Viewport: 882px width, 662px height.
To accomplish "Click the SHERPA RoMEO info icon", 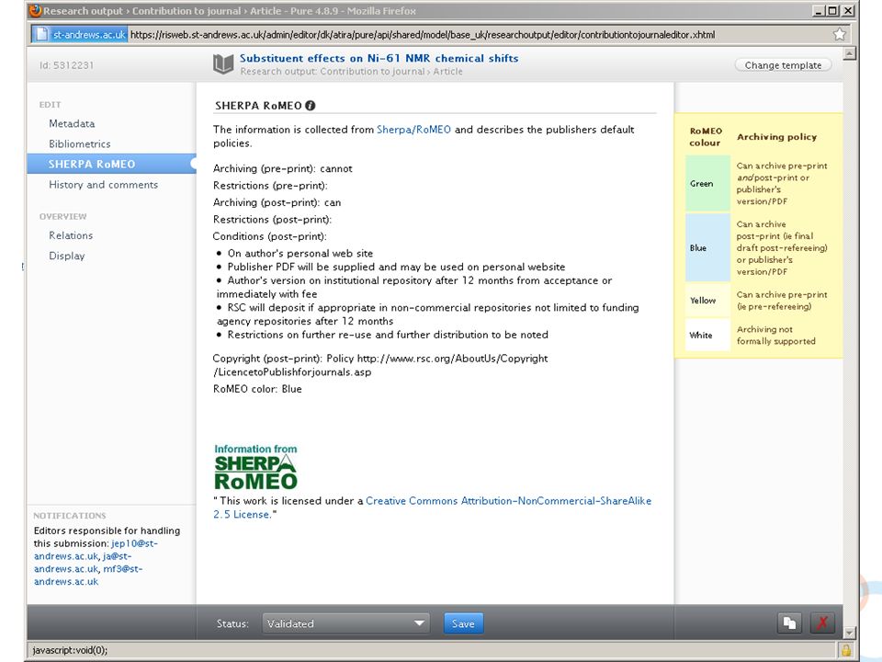I will 310,105.
